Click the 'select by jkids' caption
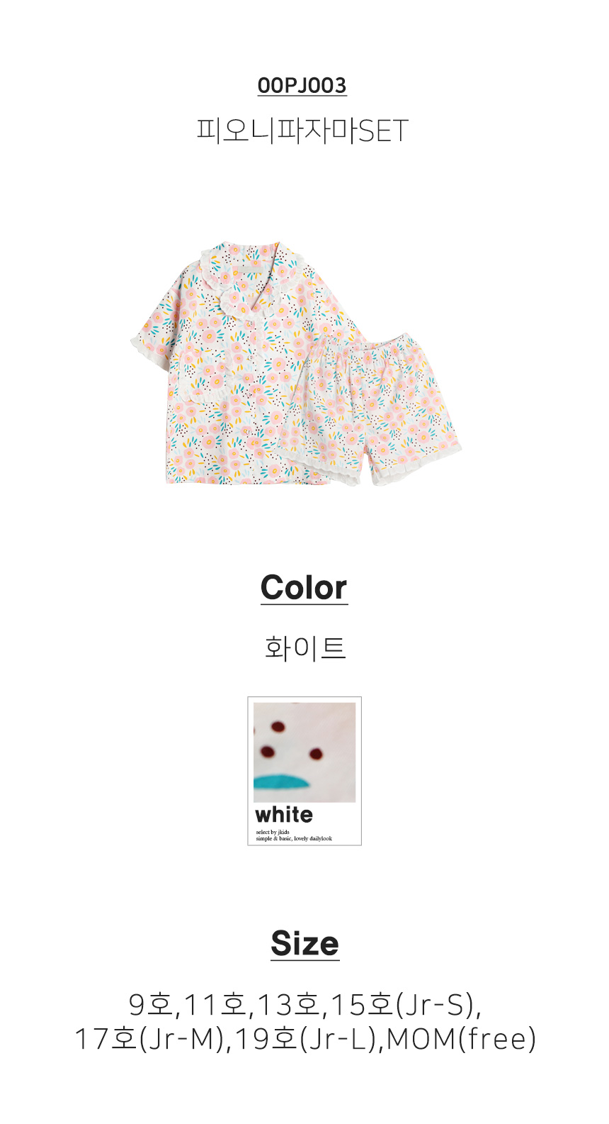 [273, 832]
